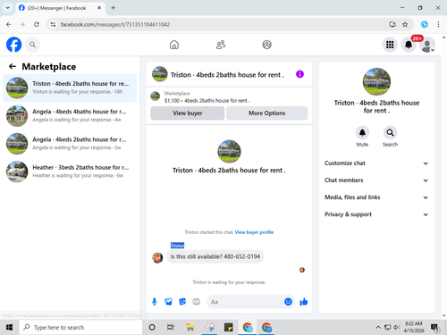Click sender avatar beside the message

point(157,257)
